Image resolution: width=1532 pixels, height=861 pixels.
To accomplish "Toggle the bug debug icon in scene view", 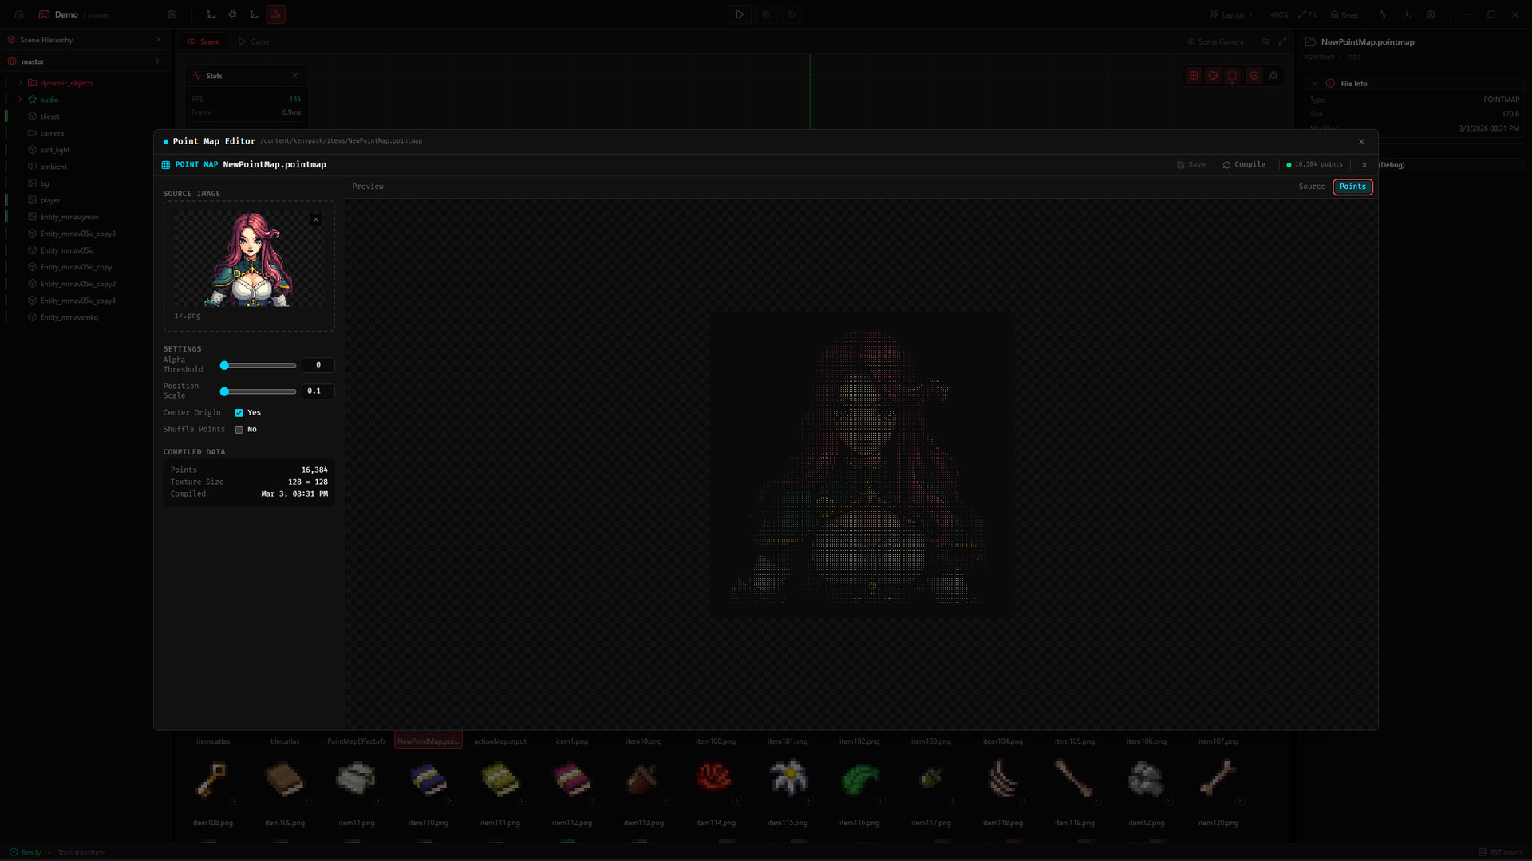I will [1273, 76].
